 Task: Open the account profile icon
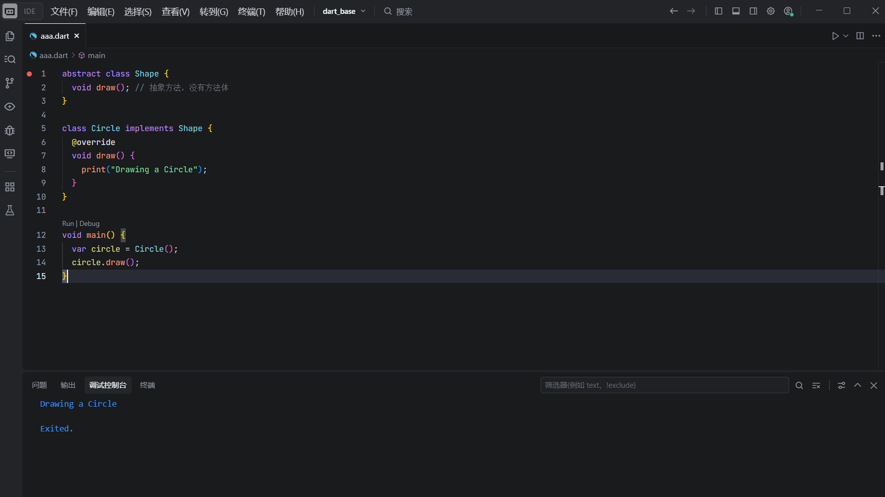(x=788, y=11)
